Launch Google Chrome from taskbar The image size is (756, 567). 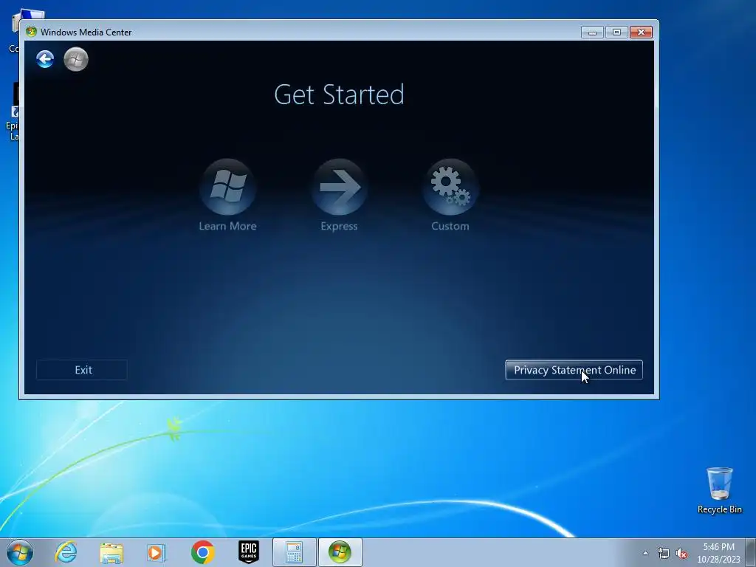pyautogui.click(x=202, y=552)
